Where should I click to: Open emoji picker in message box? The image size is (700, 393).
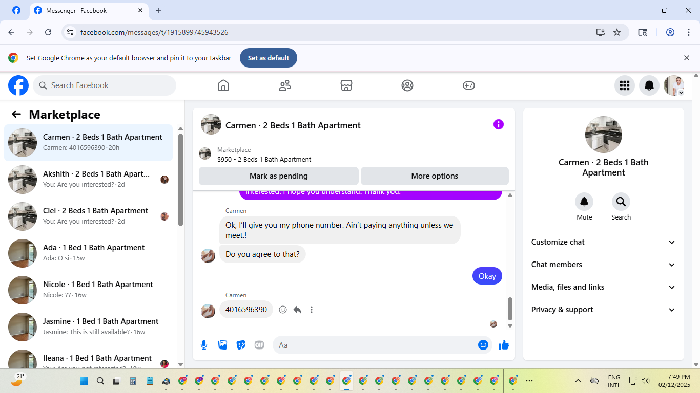(x=483, y=345)
